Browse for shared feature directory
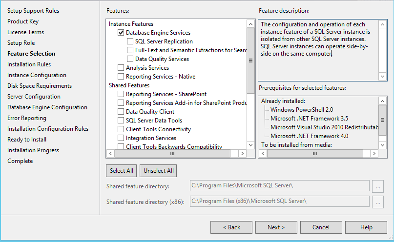Viewport: 394px width, 242px height. click(x=378, y=186)
